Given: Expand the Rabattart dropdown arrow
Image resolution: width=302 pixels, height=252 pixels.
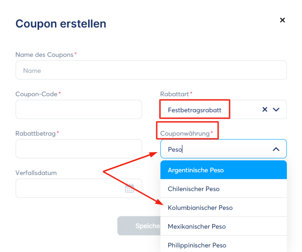Looking at the screenshot, I should 276,110.
